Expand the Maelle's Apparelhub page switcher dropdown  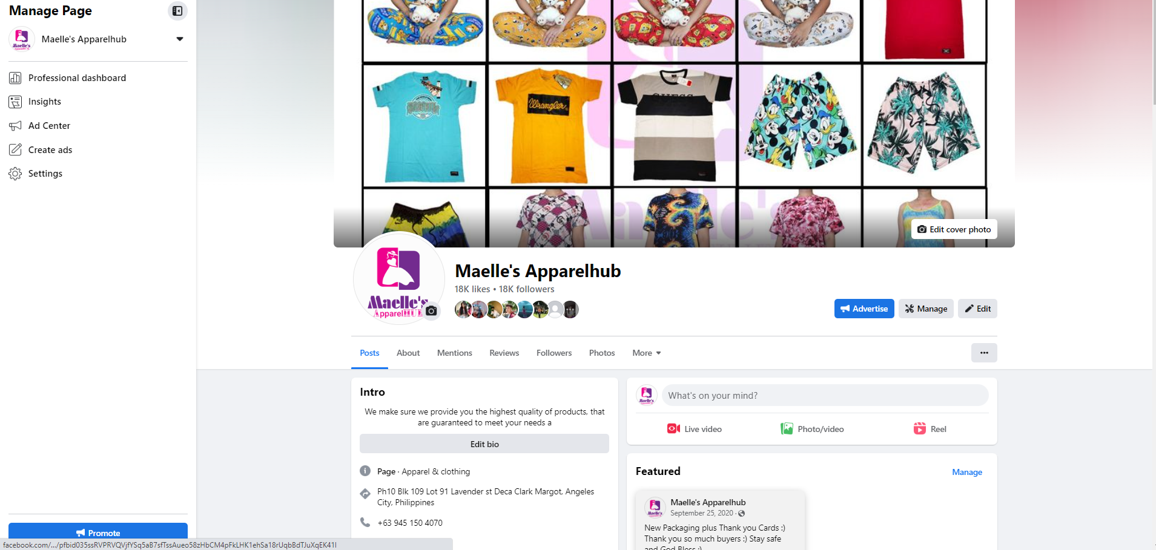(x=180, y=39)
